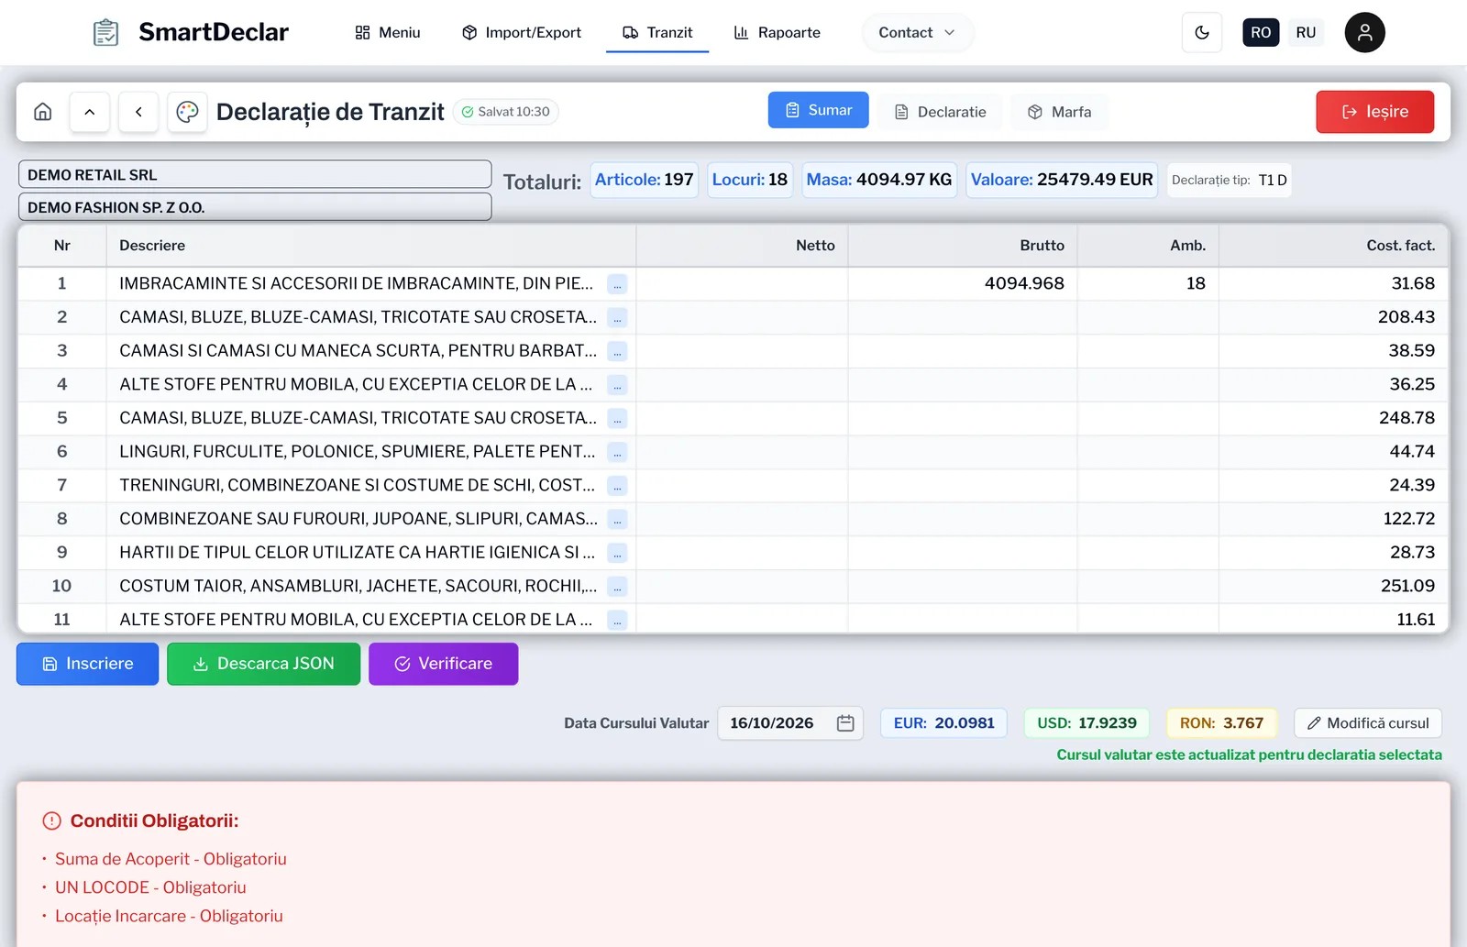Open the Rapoarte navigation item
This screenshot has width=1467, height=947.
pyautogui.click(x=777, y=33)
